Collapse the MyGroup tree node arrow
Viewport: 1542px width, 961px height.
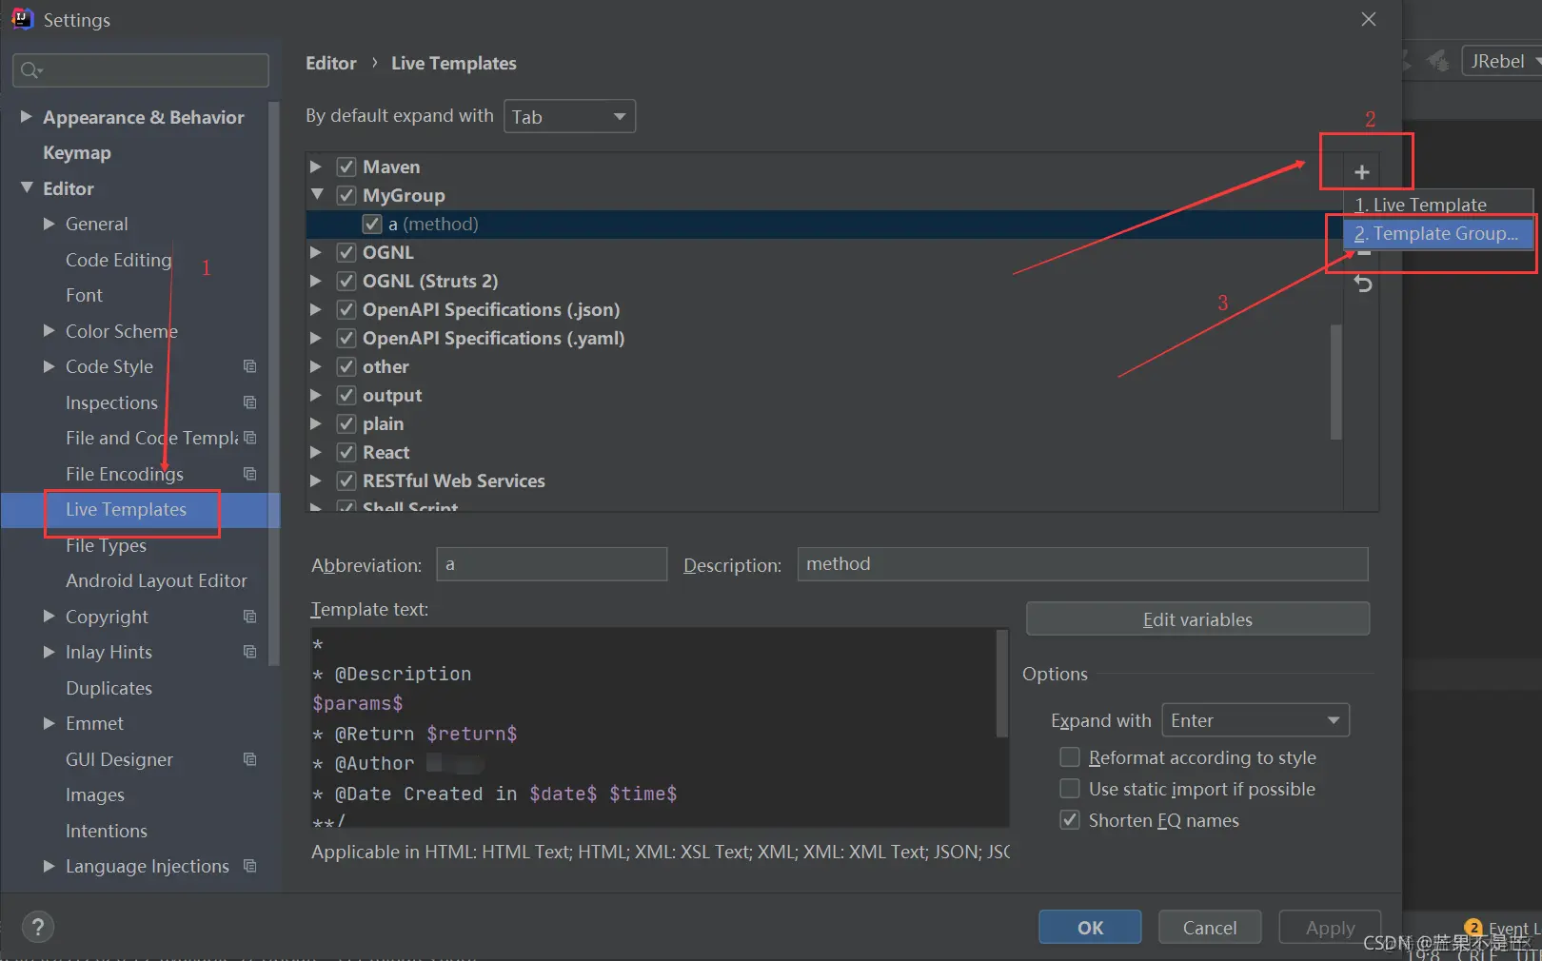[316, 194]
